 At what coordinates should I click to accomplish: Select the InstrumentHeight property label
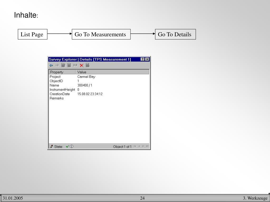coord(62,89)
